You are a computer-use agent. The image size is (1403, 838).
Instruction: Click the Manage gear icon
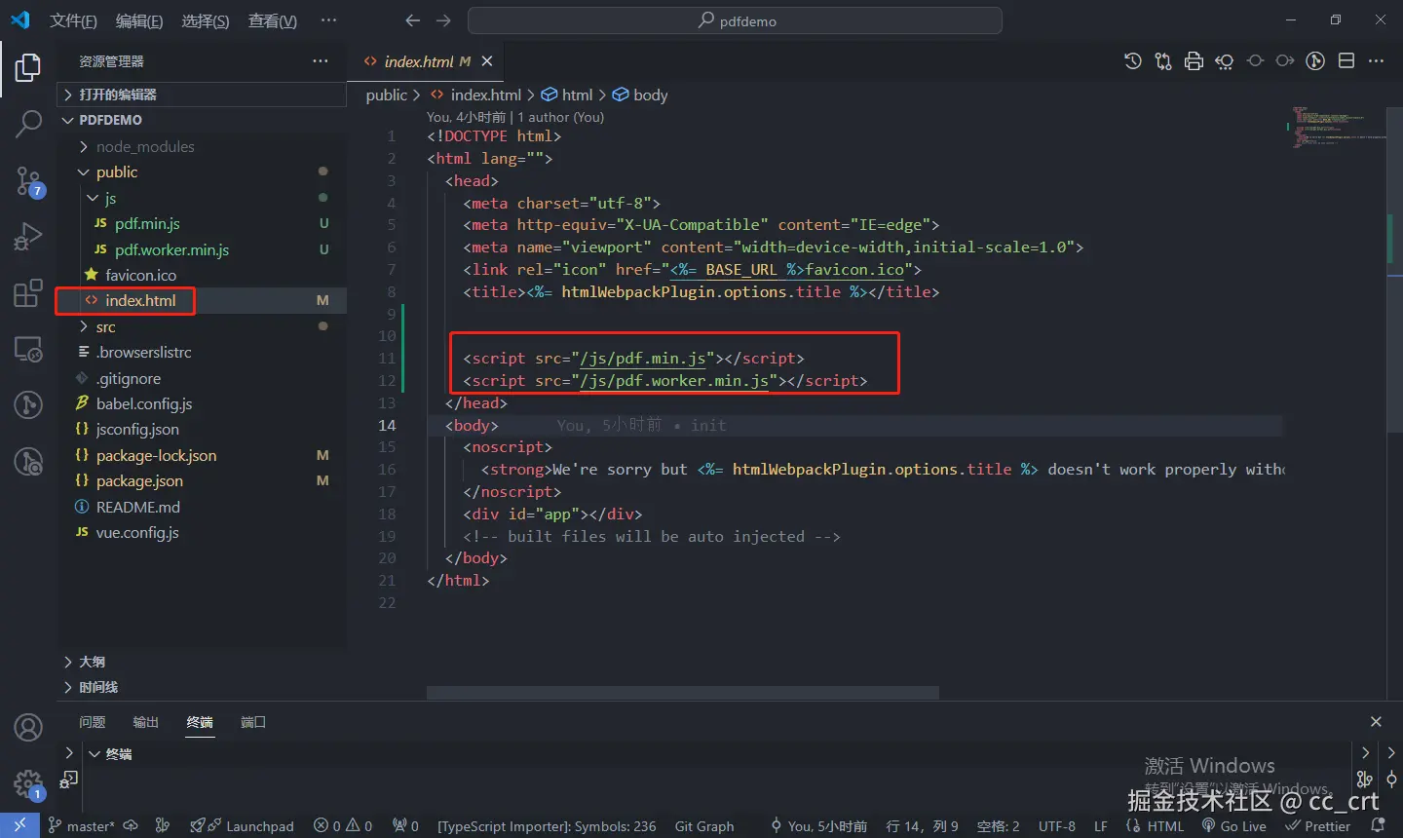pos(28,782)
